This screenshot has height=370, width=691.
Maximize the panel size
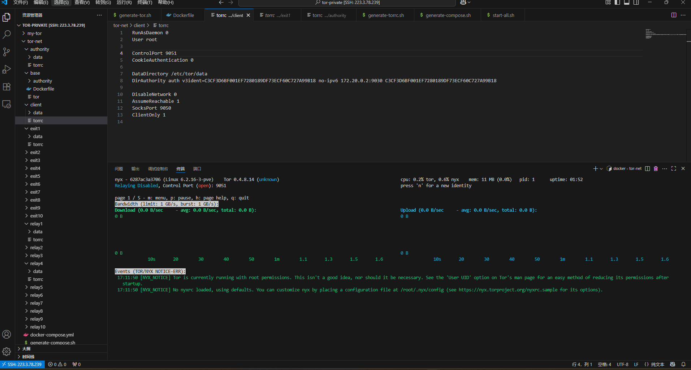click(674, 168)
